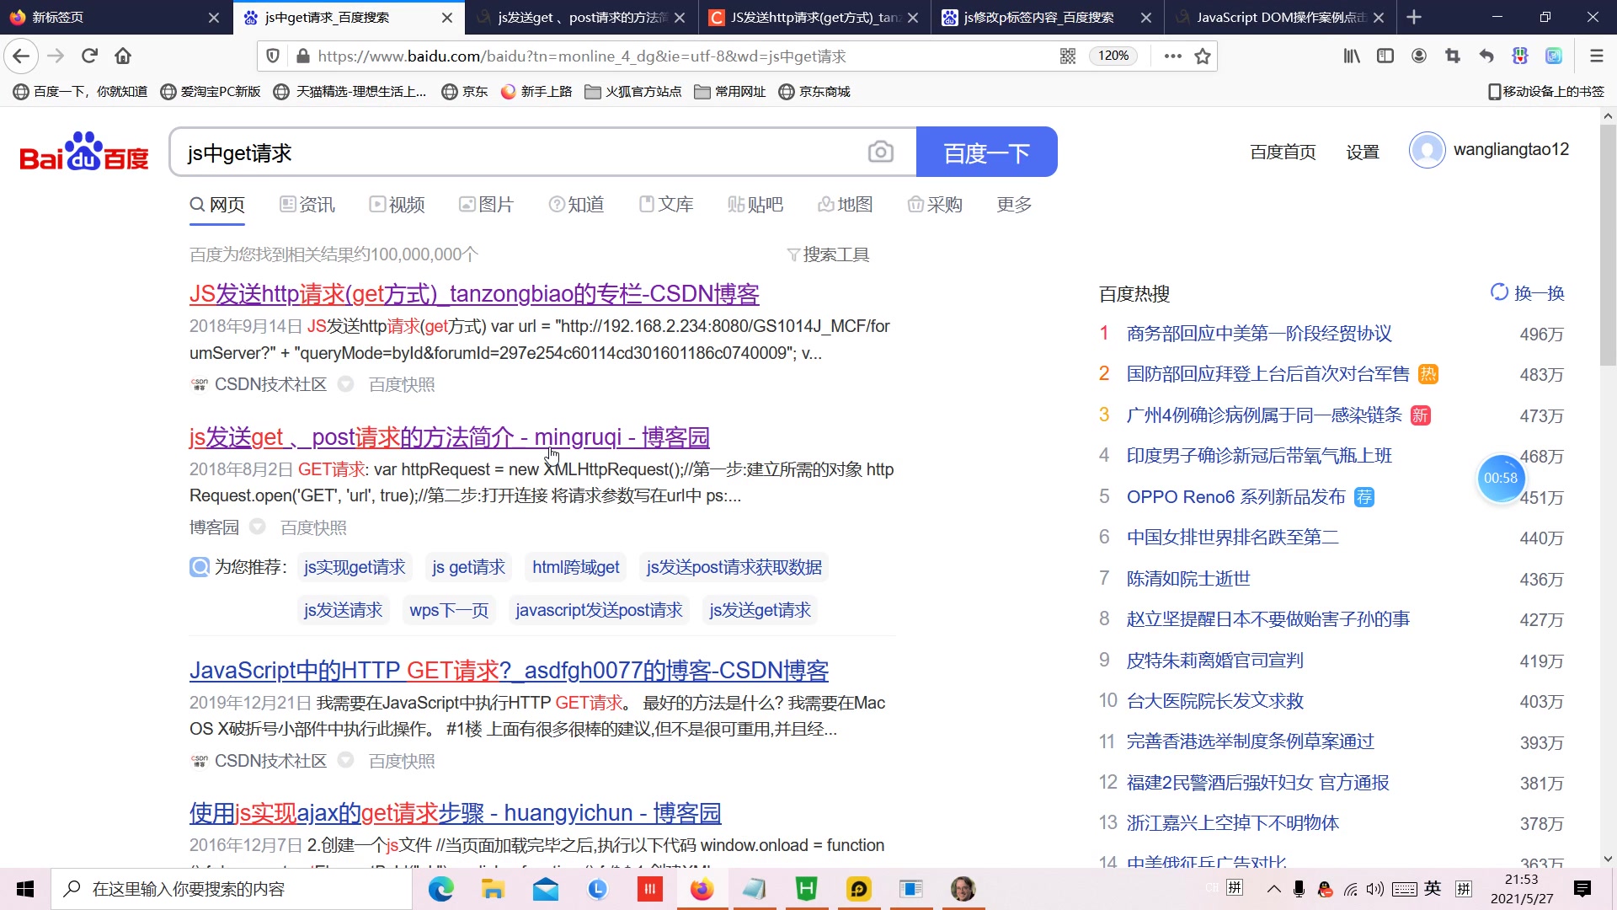
Task: Open Firefox account avatar icon
Action: tap(1419, 56)
